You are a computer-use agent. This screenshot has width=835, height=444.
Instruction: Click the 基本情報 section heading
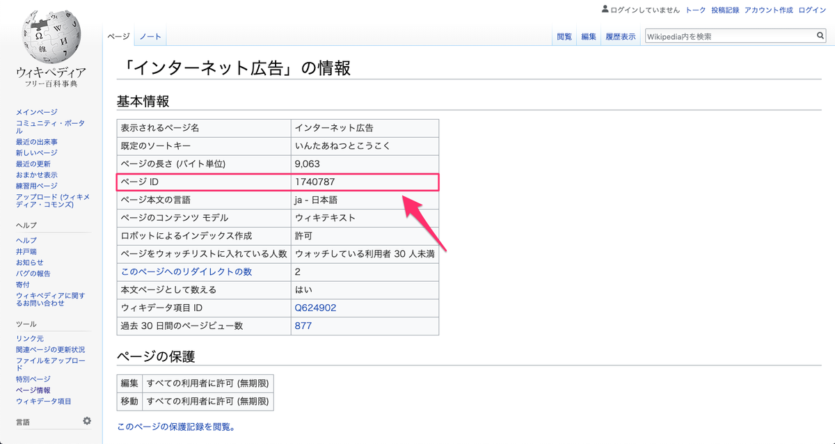143,102
